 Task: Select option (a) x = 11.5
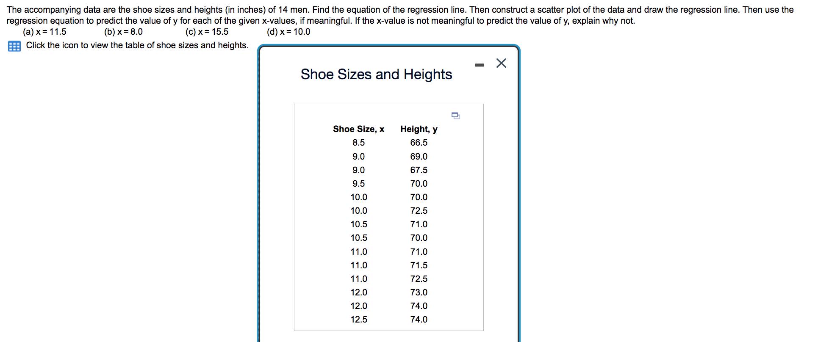tap(44, 32)
